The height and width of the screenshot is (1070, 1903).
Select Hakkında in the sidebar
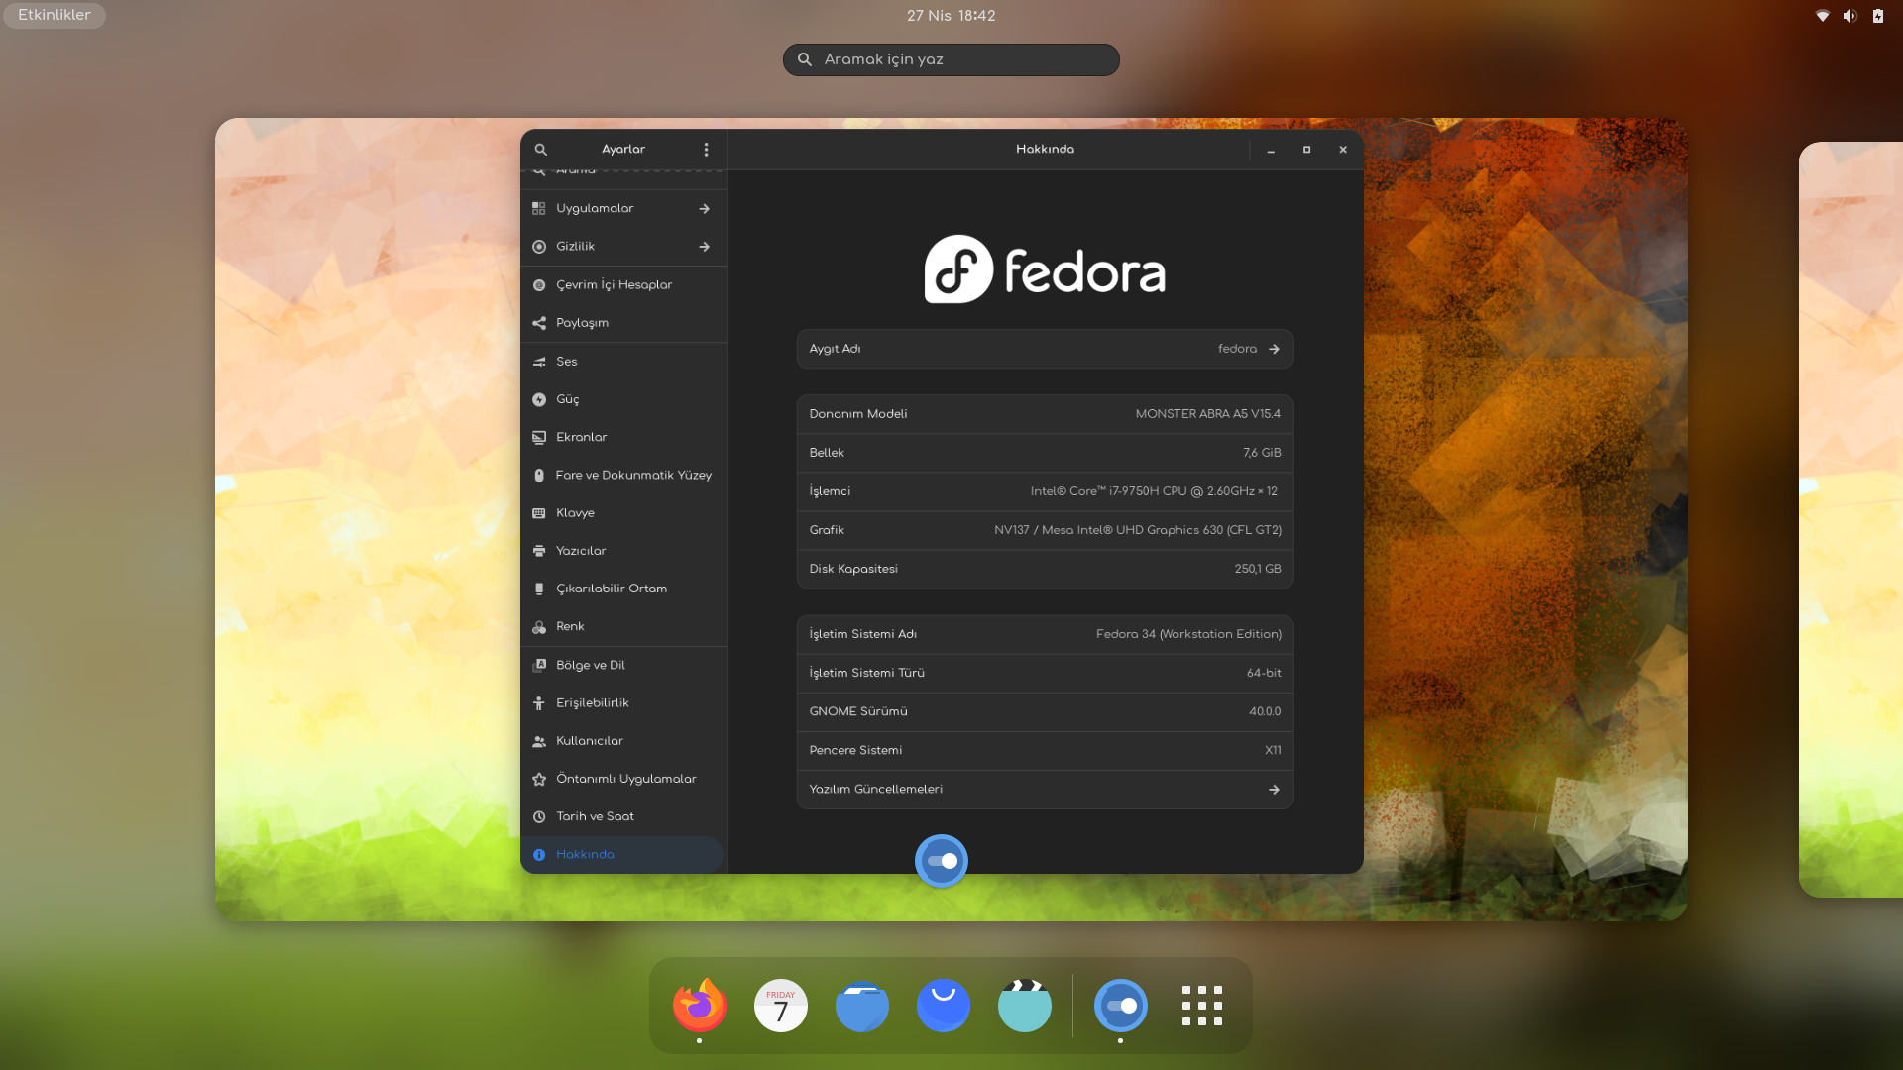coord(623,855)
